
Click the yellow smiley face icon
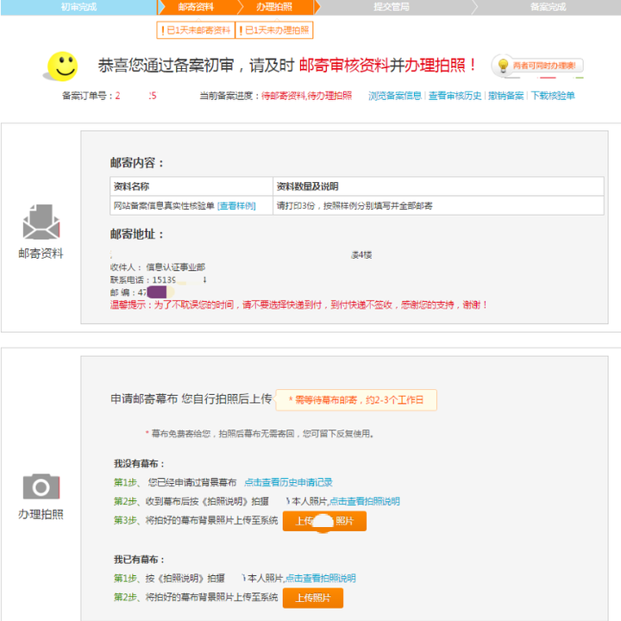pos(63,66)
